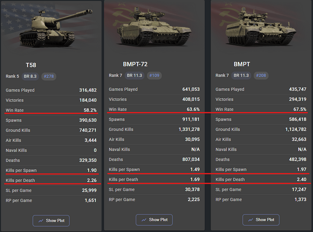This screenshot has height=232, width=313.
Task: Select the Win Rate row on the BMPT card
Action: point(261,109)
